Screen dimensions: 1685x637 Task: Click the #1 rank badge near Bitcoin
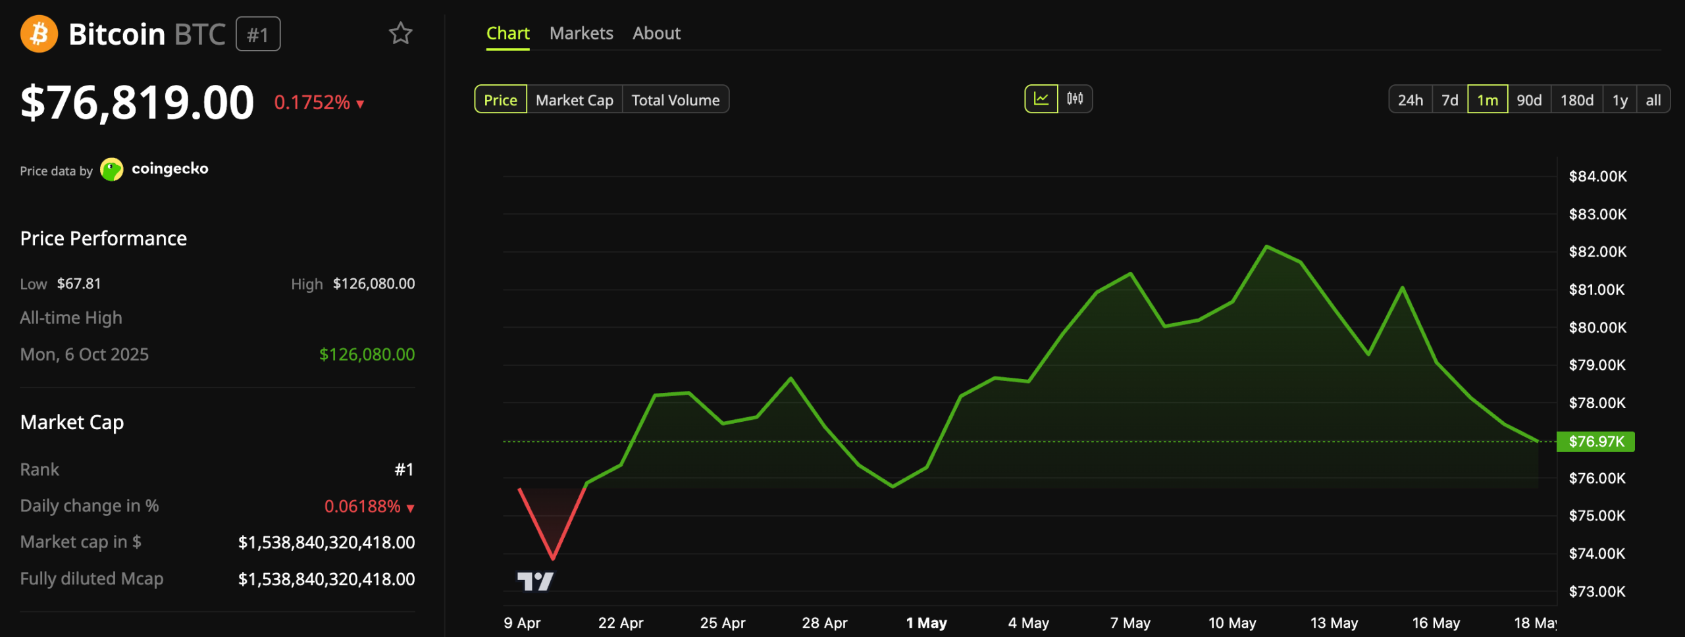258,34
